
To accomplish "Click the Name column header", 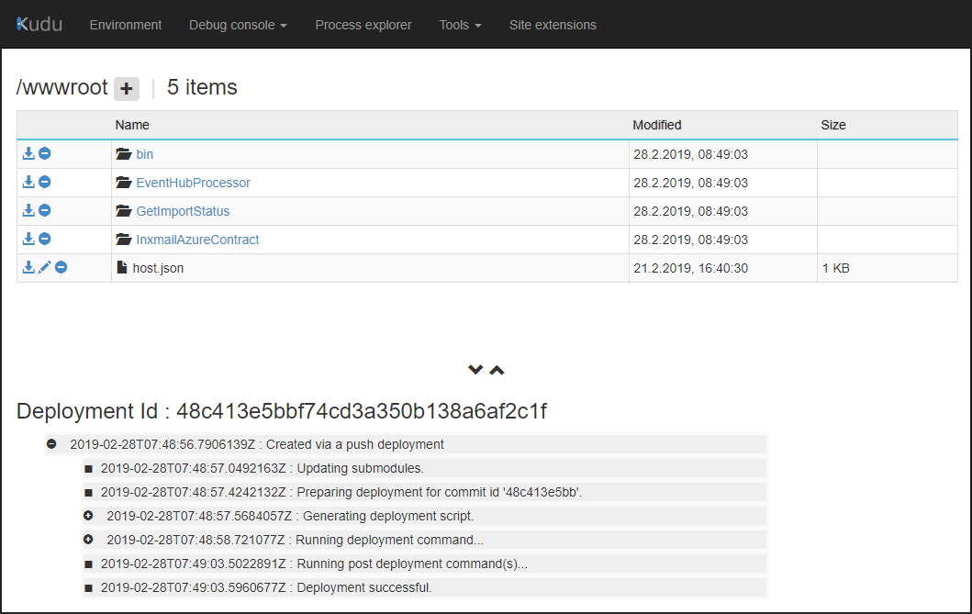I will 132,125.
